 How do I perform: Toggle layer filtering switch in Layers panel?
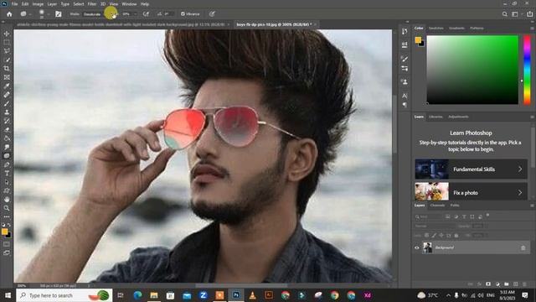tap(487, 216)
